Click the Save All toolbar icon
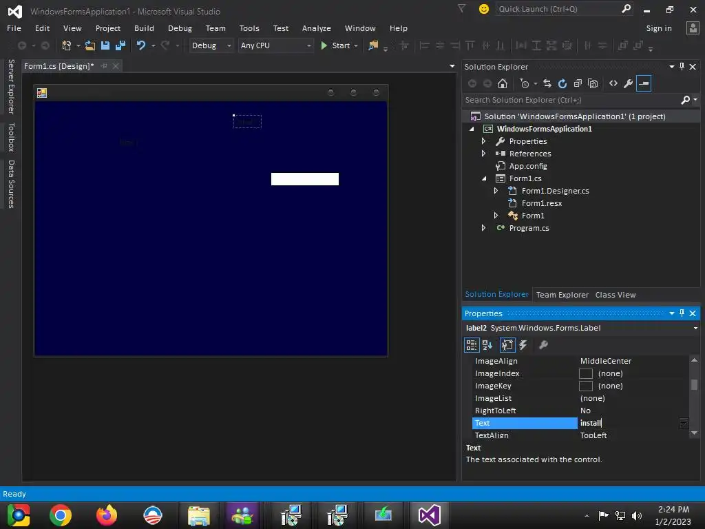Screen dimensions: 705x529 coord(120,45)
